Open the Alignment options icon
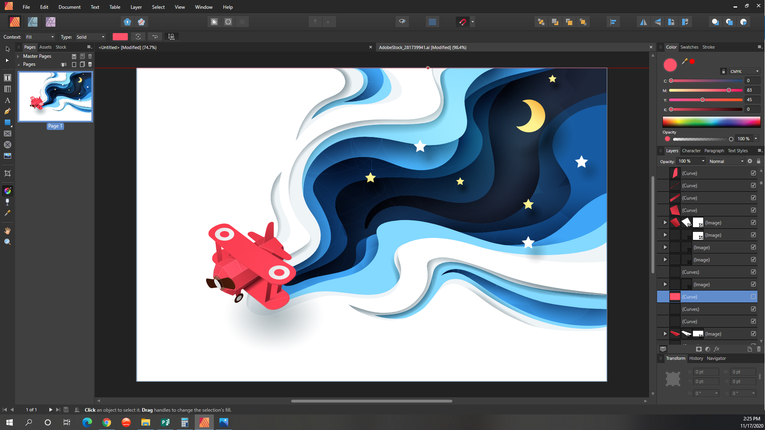This screenshot has width=765, height=430. pyautogui.click(x=613, y=22)
